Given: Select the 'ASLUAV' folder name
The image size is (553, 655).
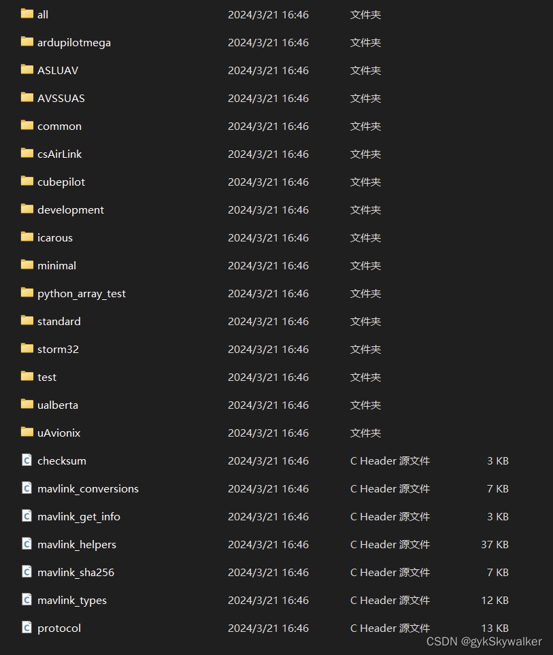Looking at the screenshot, I should tap(58, 71).
